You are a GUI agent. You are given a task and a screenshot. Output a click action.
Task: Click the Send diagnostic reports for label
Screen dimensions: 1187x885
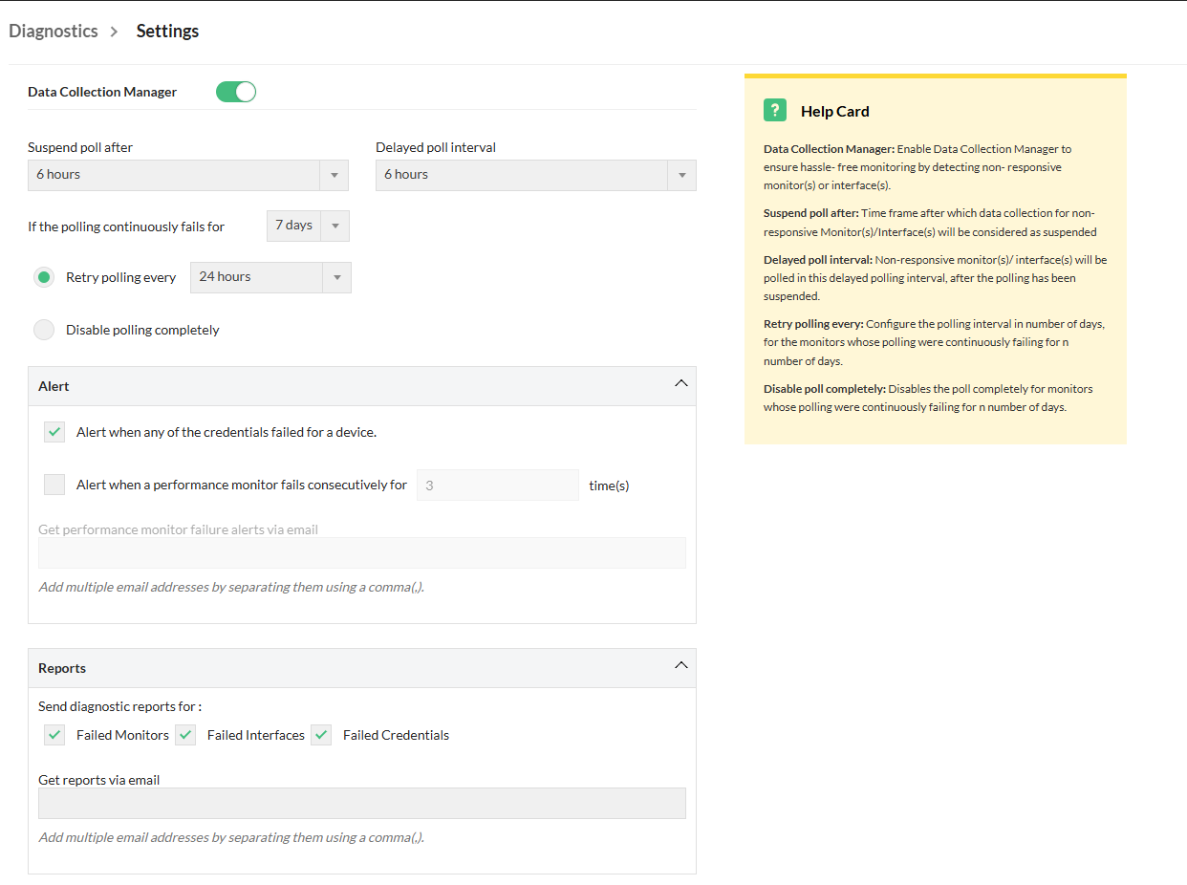point(120,707)
